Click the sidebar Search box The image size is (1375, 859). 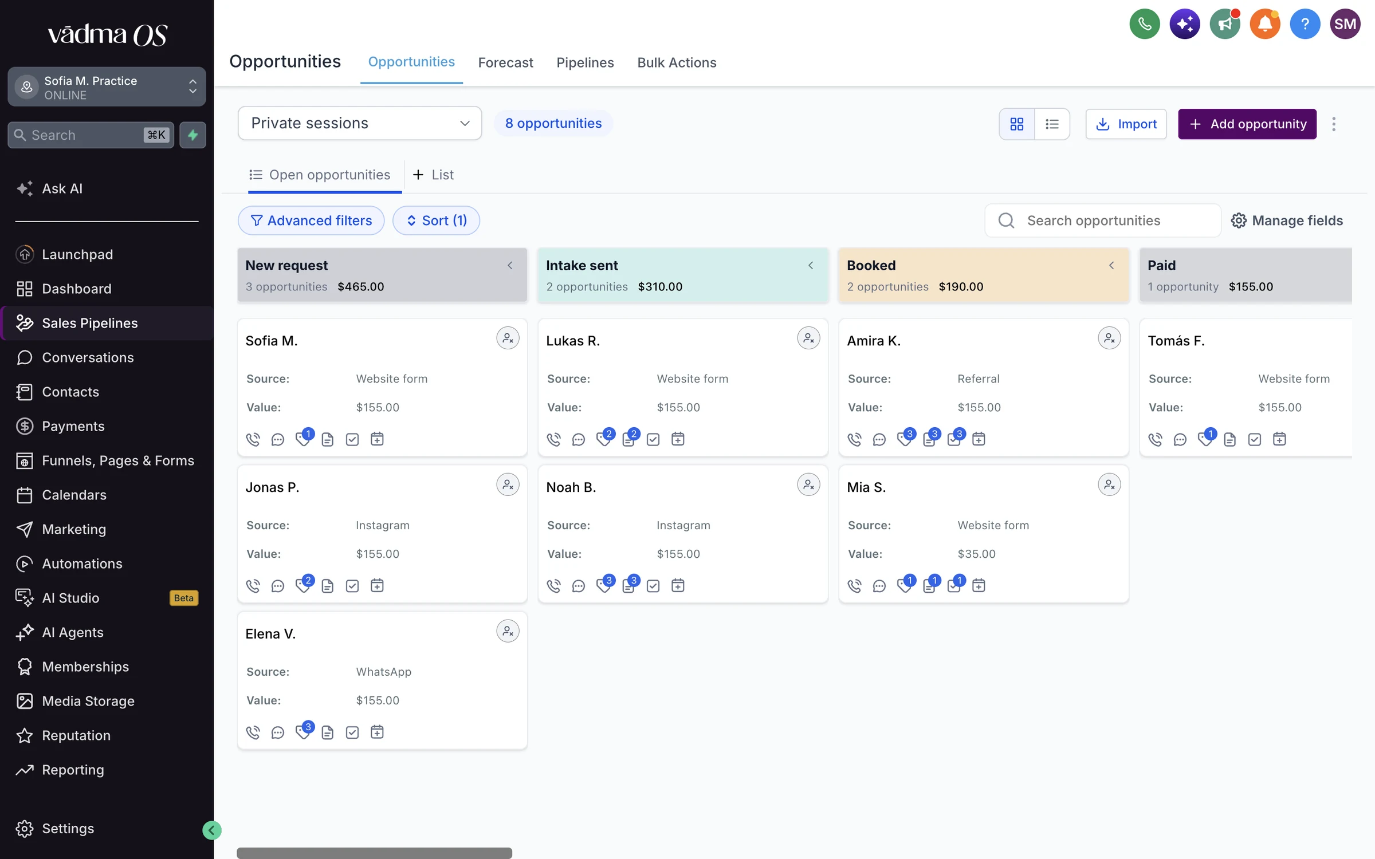[91, 135]
